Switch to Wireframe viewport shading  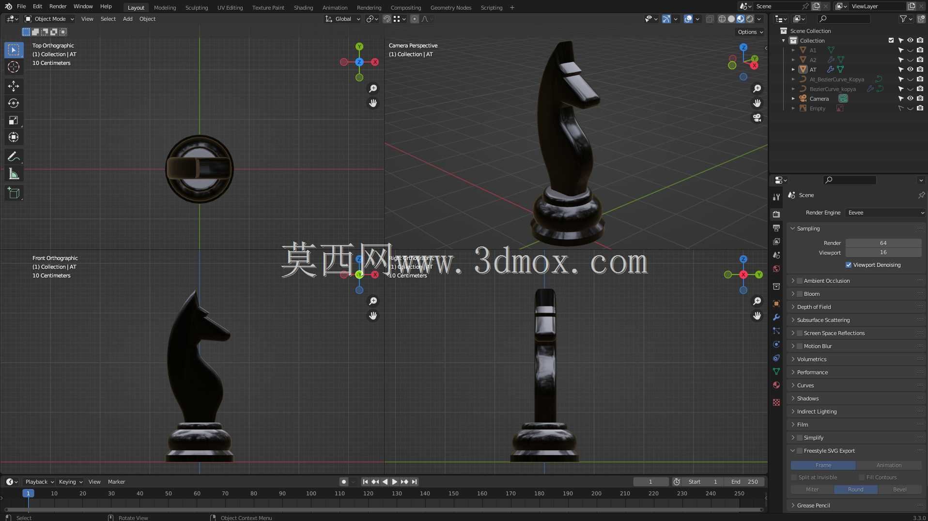pos(722,19)
